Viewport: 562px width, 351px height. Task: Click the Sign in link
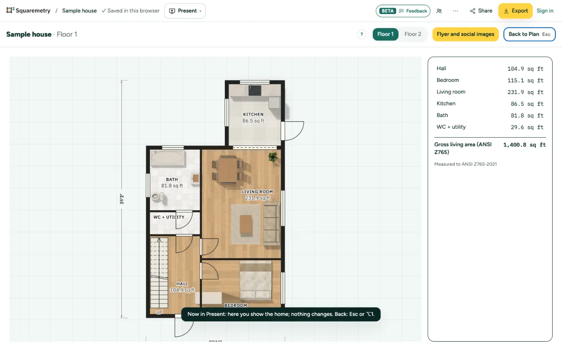pos(545,11)
